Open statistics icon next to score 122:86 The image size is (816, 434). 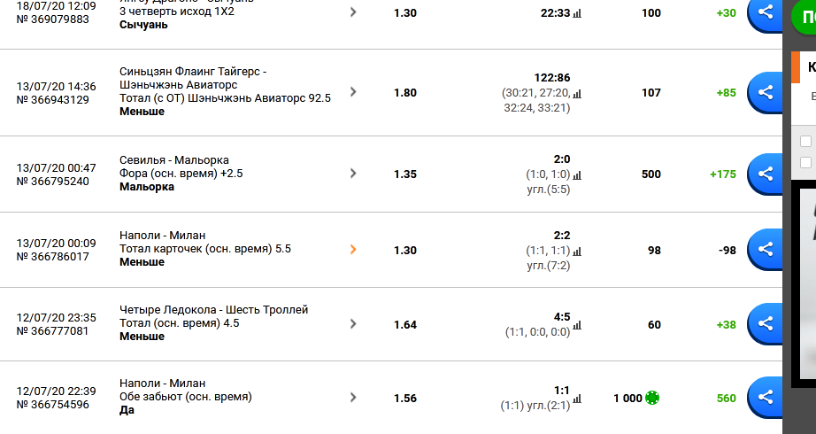click(577, 94)
